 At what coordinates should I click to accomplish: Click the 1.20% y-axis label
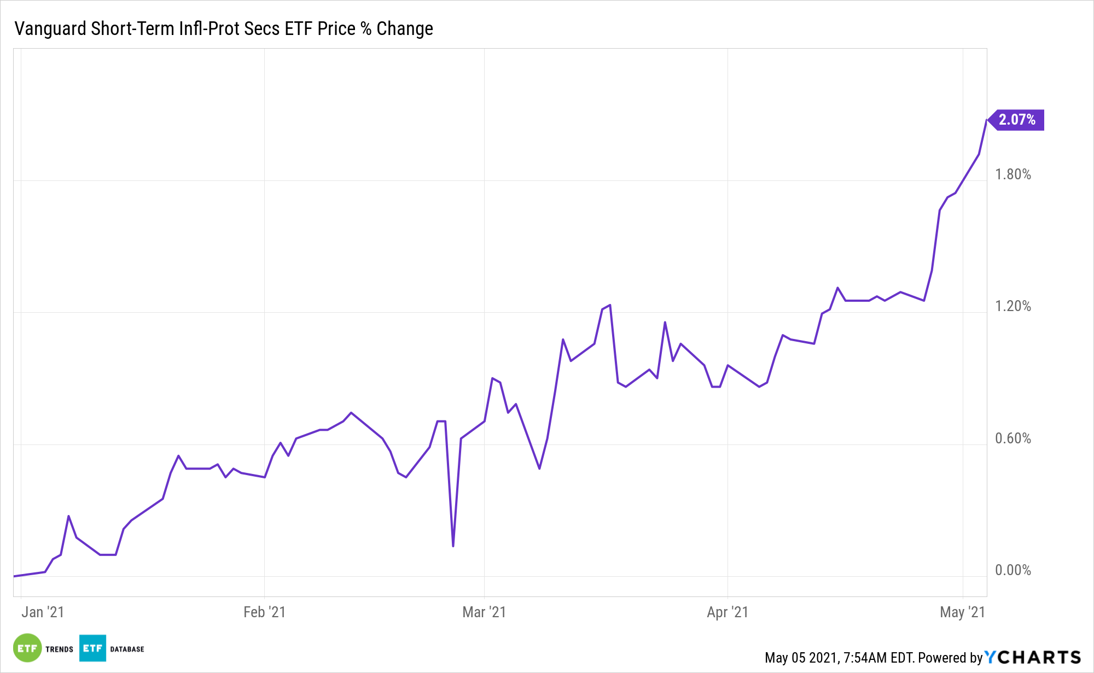tap(1013, 306)
